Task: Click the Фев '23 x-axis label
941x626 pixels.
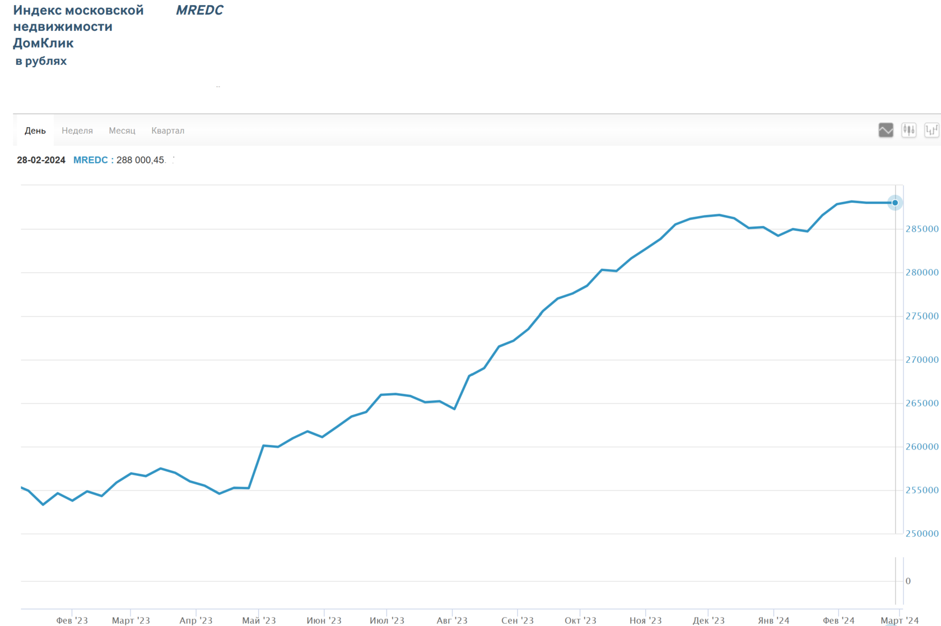Action: (72, 620)
